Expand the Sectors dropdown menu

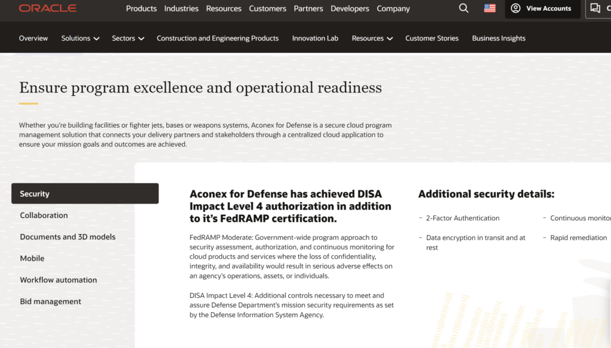point(128,38)
